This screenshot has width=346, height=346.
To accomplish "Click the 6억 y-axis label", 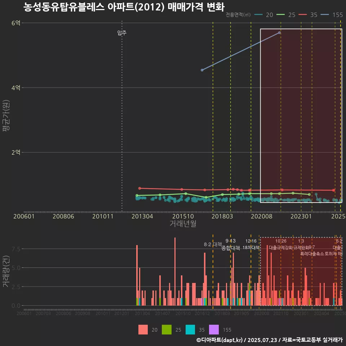I will (x=16, y=23).
